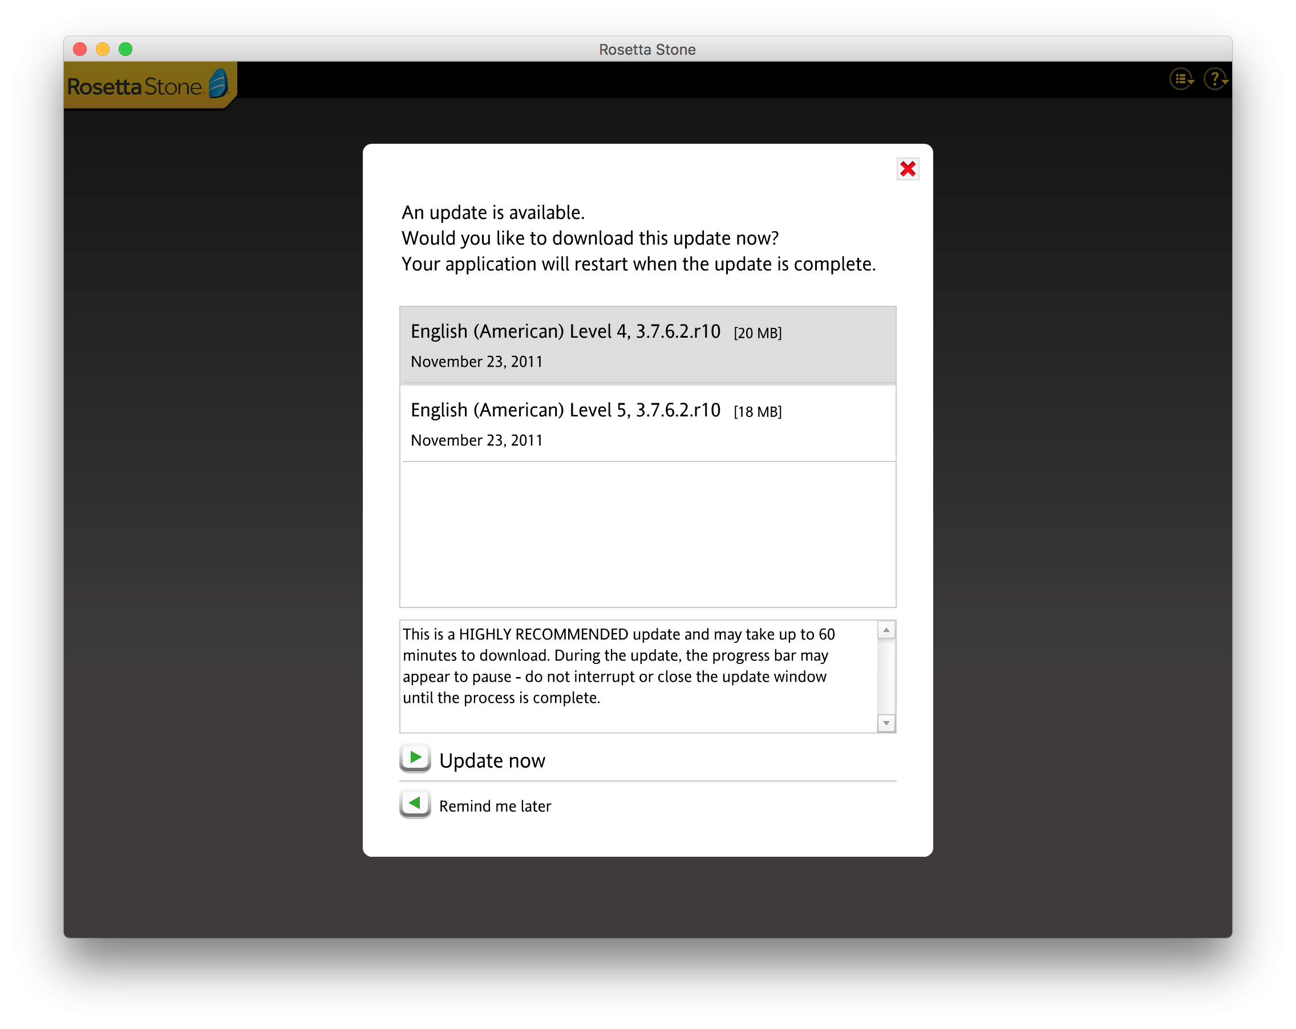Screen dimensions: 1296x1029
Task: Click the green zoom button in the window corner
Action: point(125,48)
